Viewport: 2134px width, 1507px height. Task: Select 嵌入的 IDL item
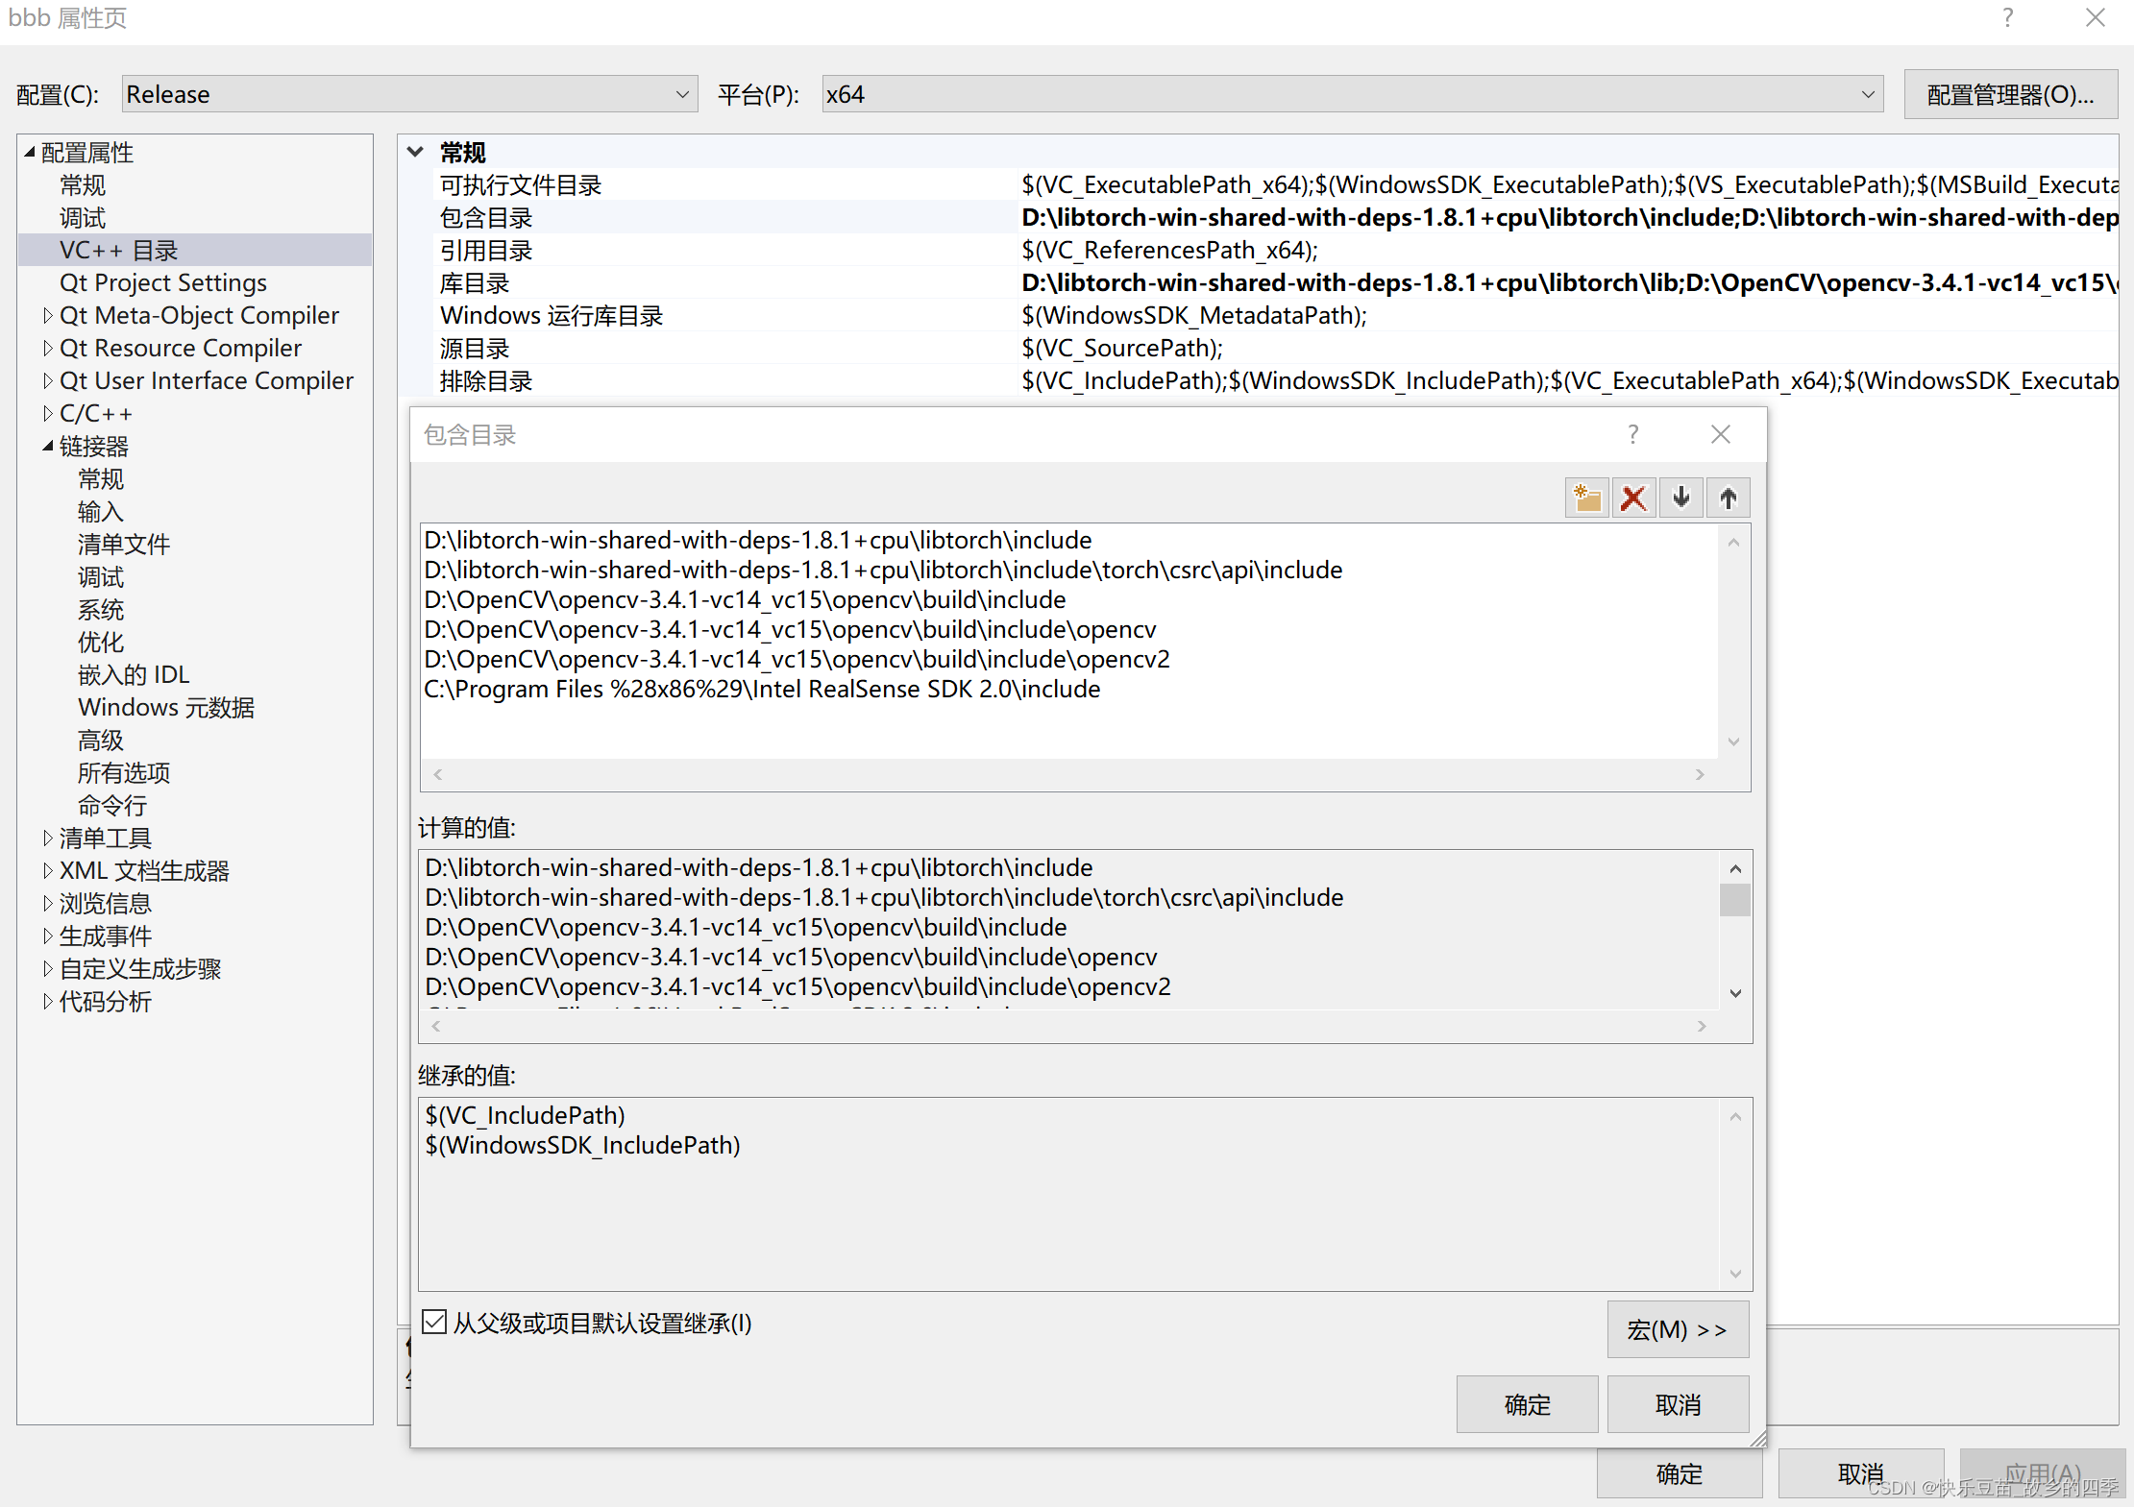[134, 674]
